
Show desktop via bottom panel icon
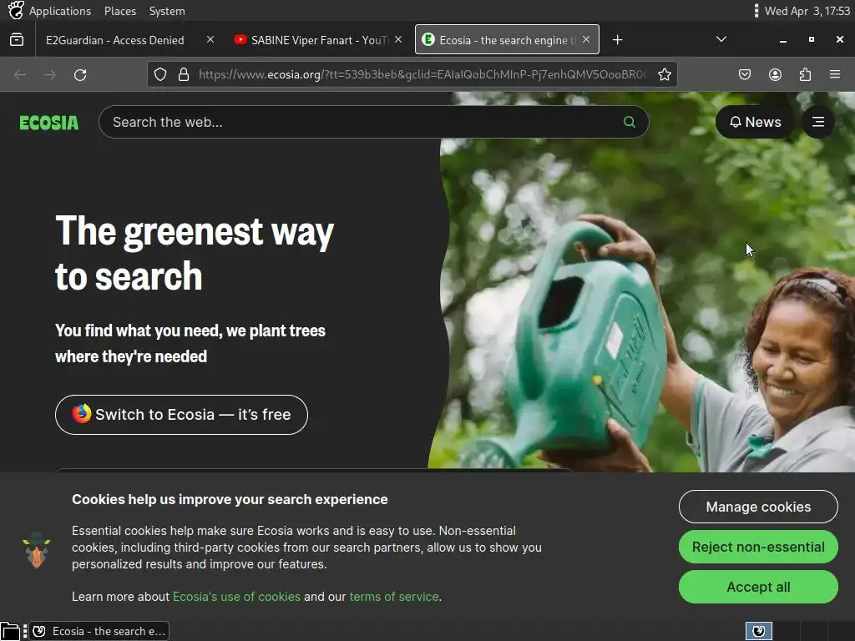[10, 631]
